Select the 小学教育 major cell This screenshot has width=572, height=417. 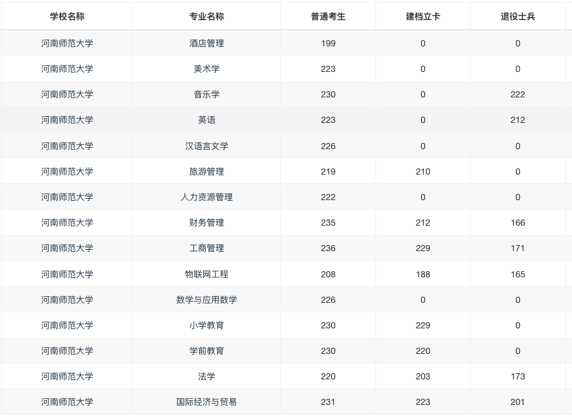click(x=207, y=326)
